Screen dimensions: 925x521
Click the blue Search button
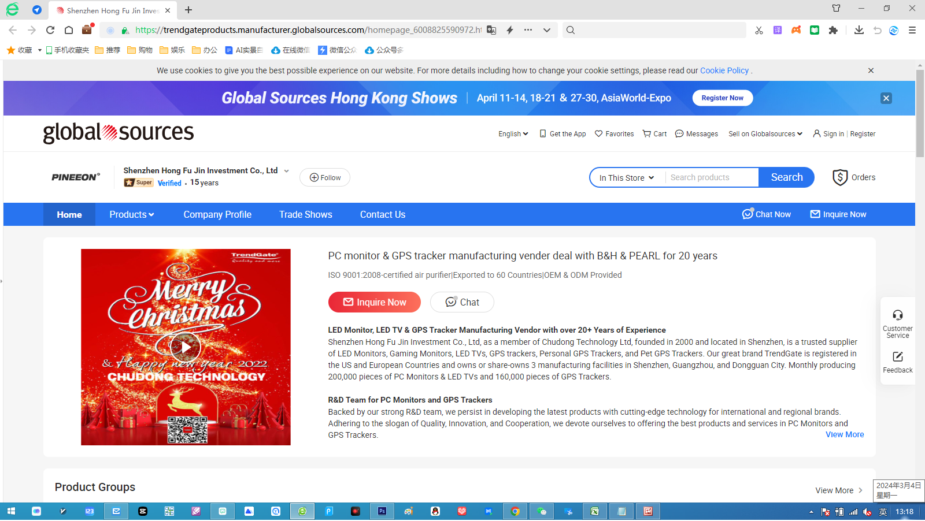(786, 177)
